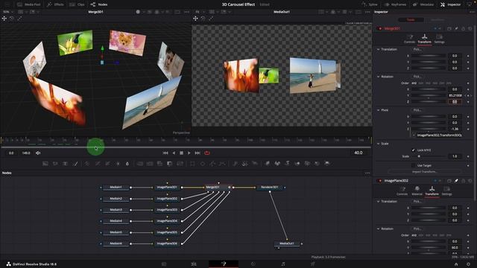
Task: Open the Media Pool panel
Action: point(29,4)
